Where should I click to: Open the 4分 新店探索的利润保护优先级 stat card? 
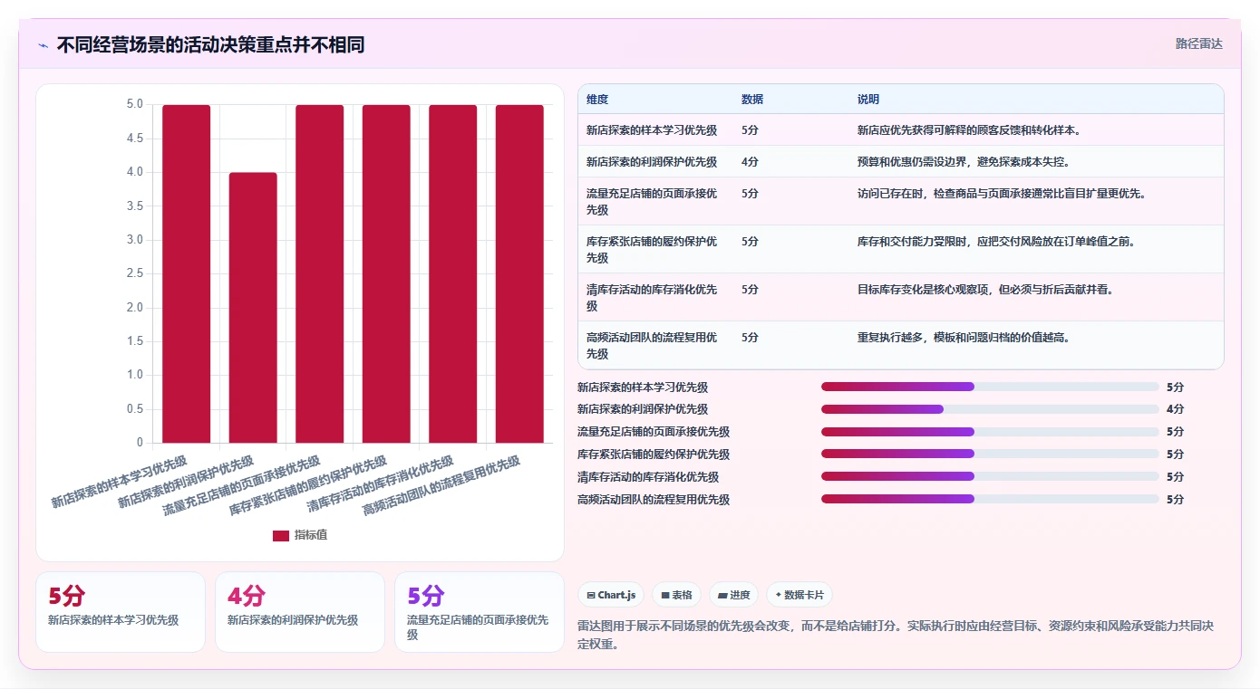tap(300, 612)
